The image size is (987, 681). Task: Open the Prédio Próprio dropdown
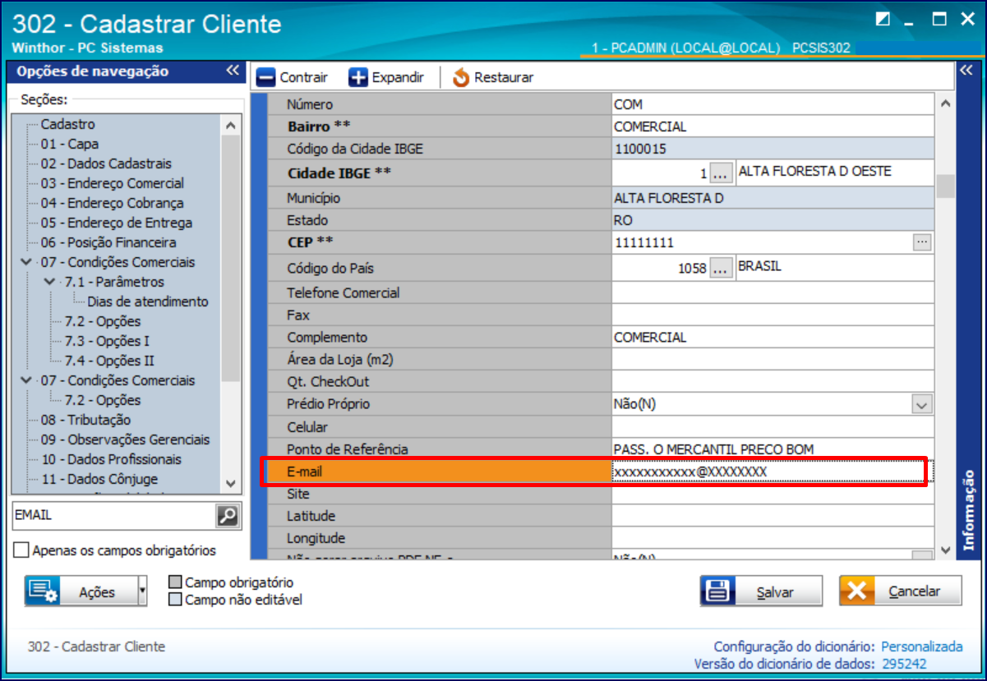[x=922, y=404]
